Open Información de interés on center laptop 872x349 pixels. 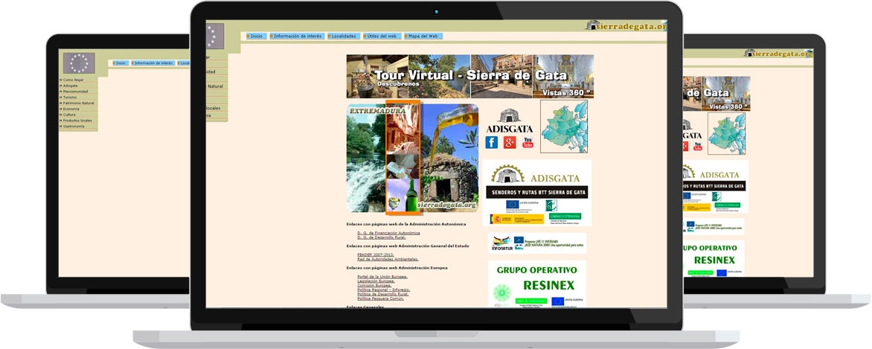(x=296, y=36)
